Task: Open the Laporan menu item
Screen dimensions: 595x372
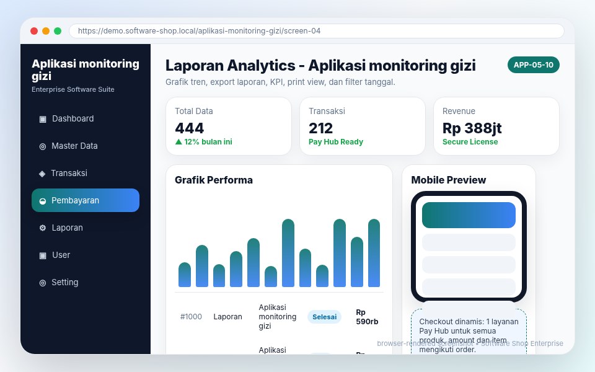Action: 86,228
